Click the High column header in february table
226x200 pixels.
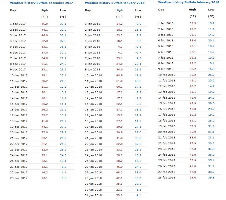click(x=192, y=9)
